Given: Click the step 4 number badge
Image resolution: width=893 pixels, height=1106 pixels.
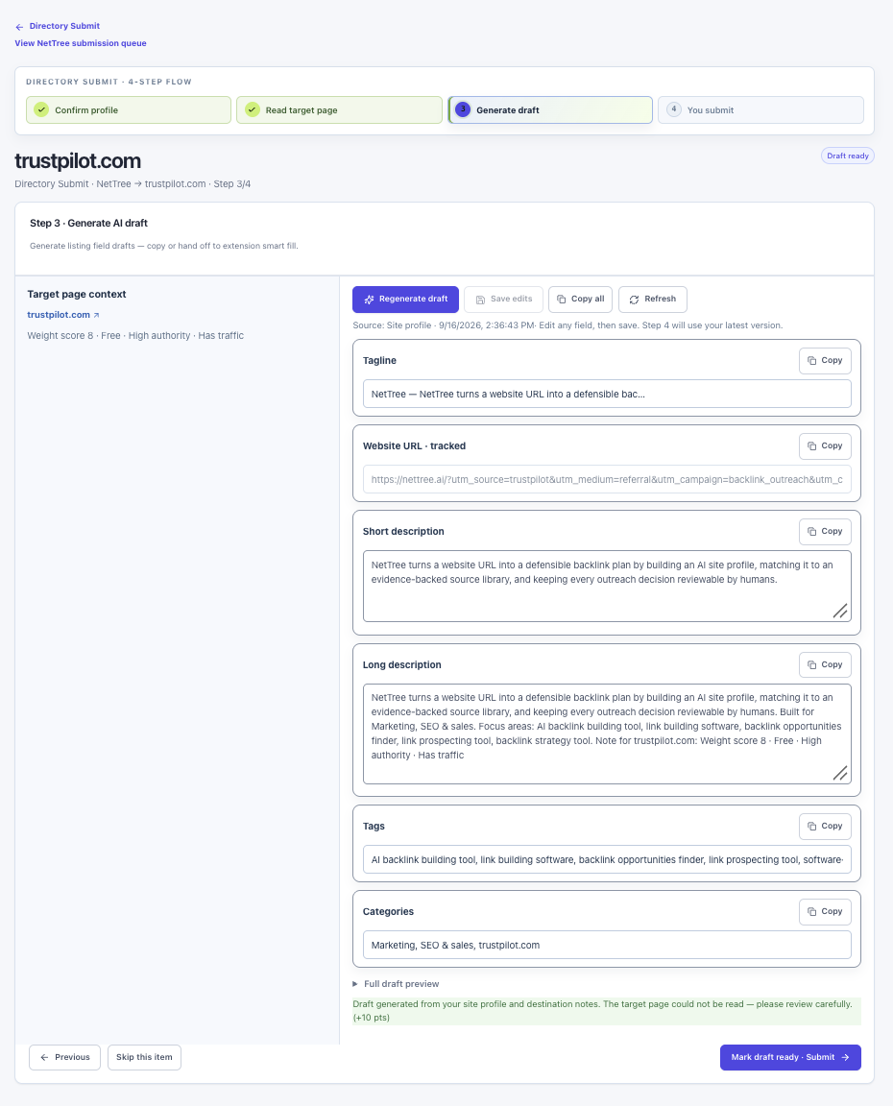Looking at the screenshot, I should pos(674,110).
